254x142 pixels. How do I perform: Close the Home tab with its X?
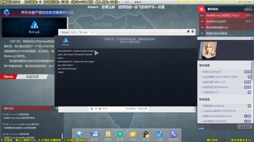coord(74,32)
